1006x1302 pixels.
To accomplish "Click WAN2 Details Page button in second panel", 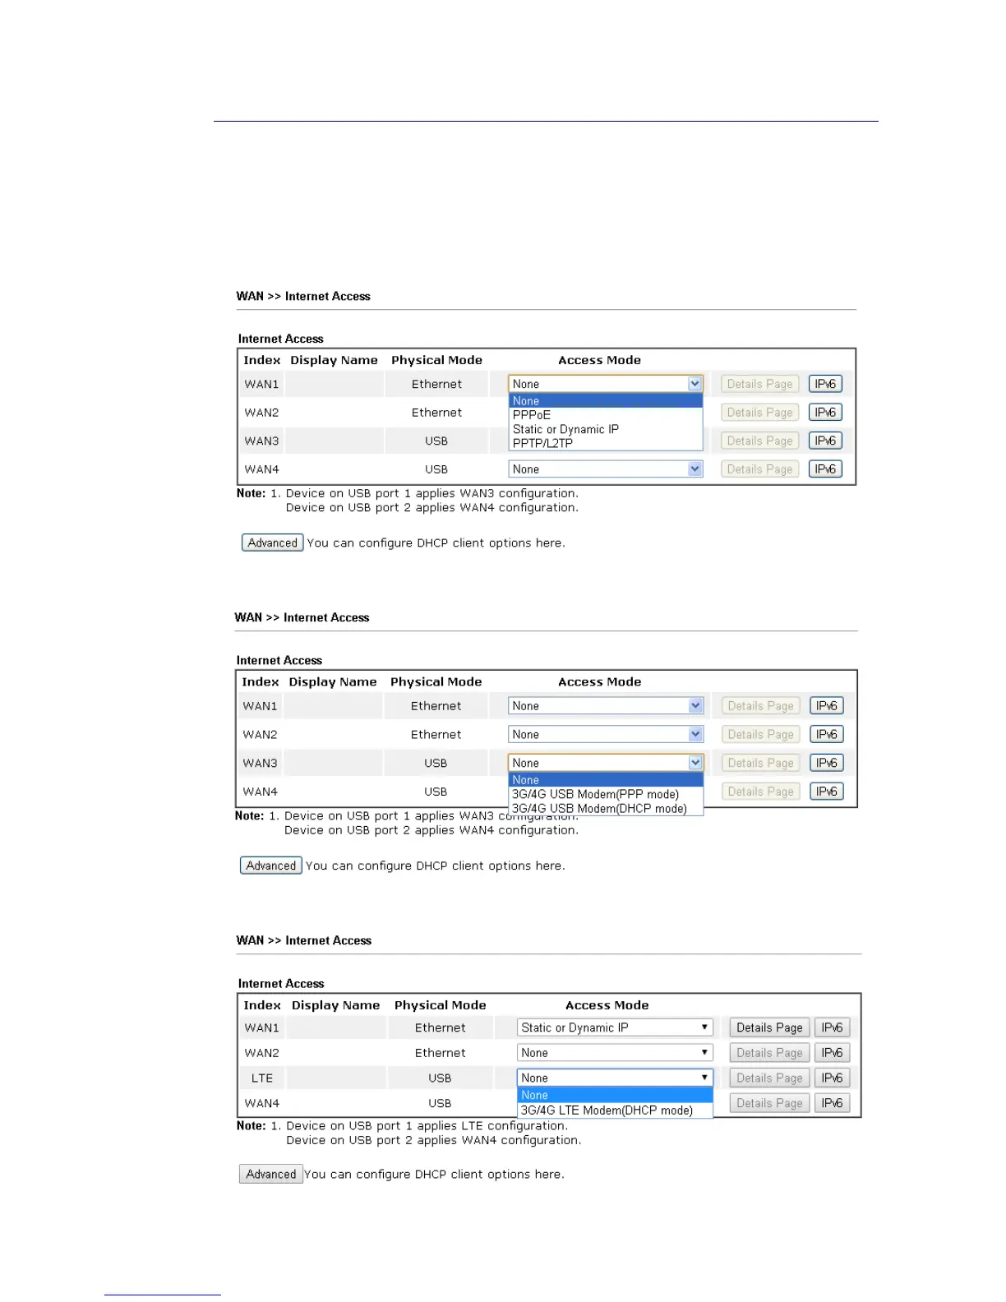I will pyautogui.click(x=760, y=735).
